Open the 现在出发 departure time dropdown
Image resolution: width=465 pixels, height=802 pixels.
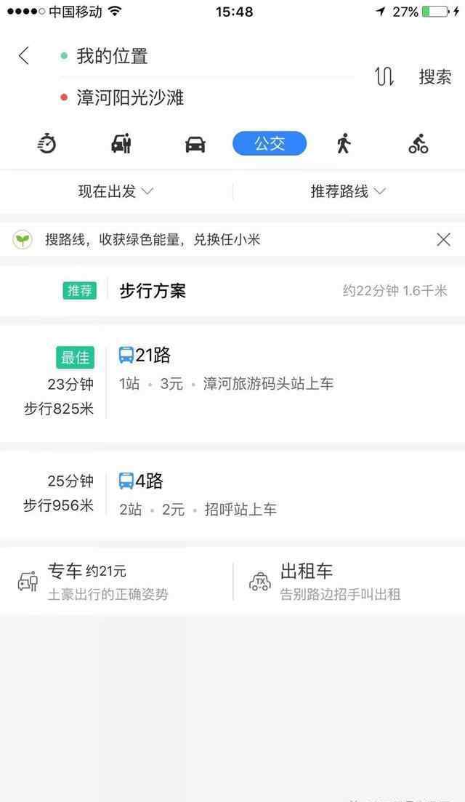(x=116, y=191)
